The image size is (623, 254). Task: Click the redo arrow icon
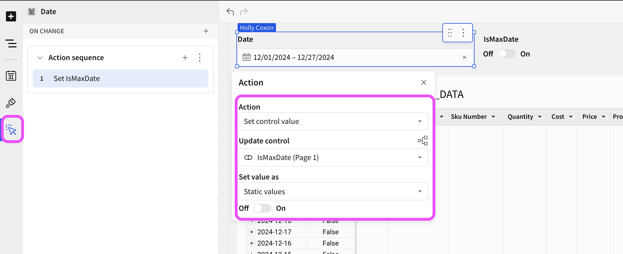(x=243, y=11)
